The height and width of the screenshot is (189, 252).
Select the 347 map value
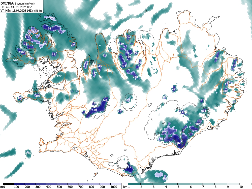35,31
